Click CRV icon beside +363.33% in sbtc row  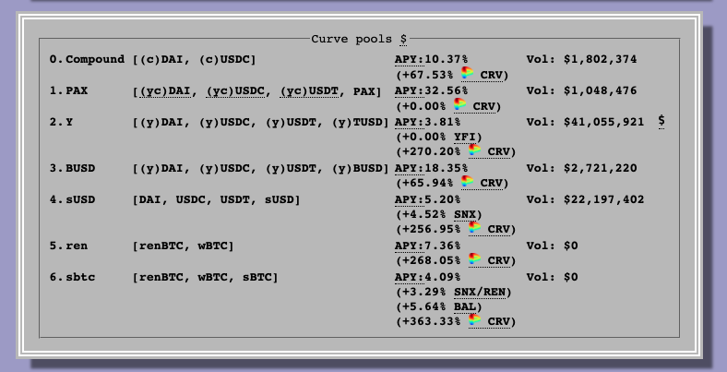click(475, 320)
